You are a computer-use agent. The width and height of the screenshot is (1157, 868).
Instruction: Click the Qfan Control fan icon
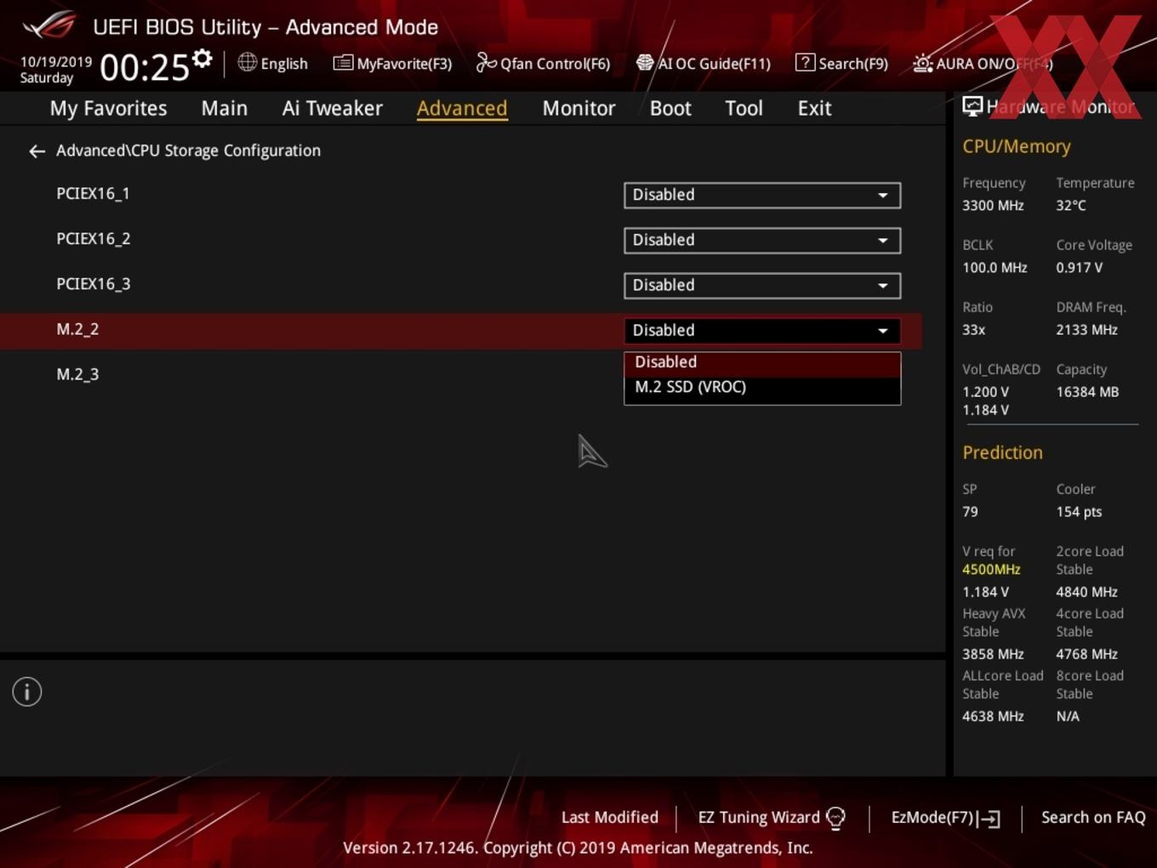coord(486,62)
